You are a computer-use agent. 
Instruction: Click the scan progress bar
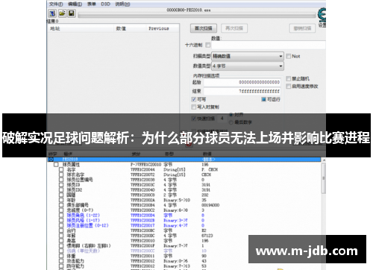(x=197, y=15)
